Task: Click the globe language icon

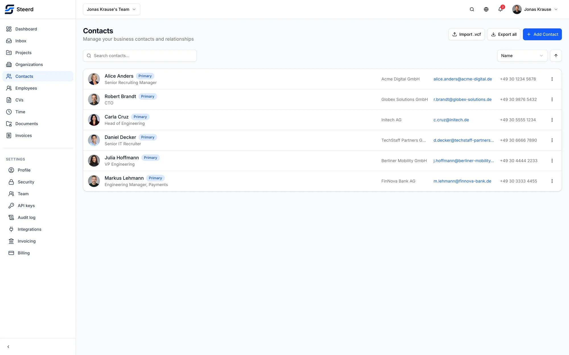Action: click(x=486, y=9)
